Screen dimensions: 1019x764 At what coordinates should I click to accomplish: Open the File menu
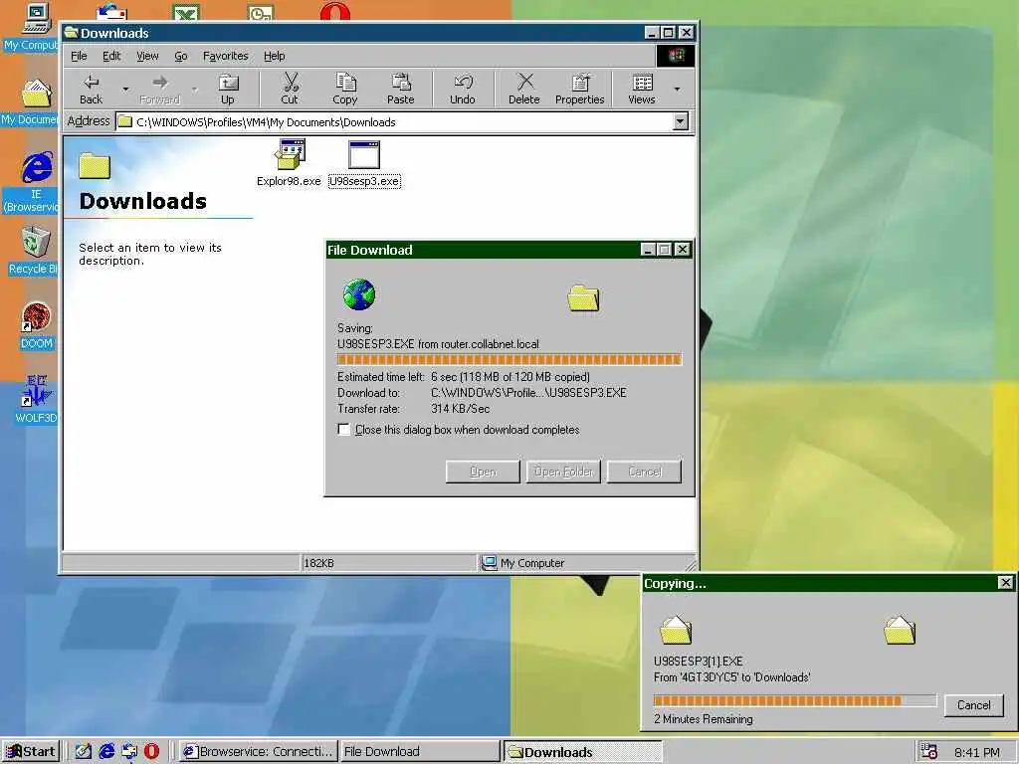point(79,56)
